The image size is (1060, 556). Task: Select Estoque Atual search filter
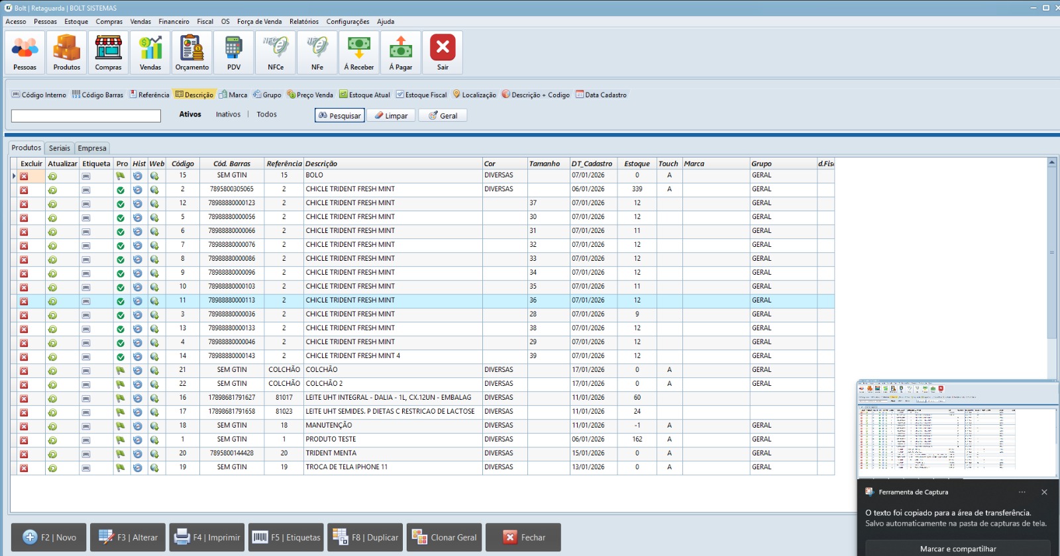pos(364,95)
